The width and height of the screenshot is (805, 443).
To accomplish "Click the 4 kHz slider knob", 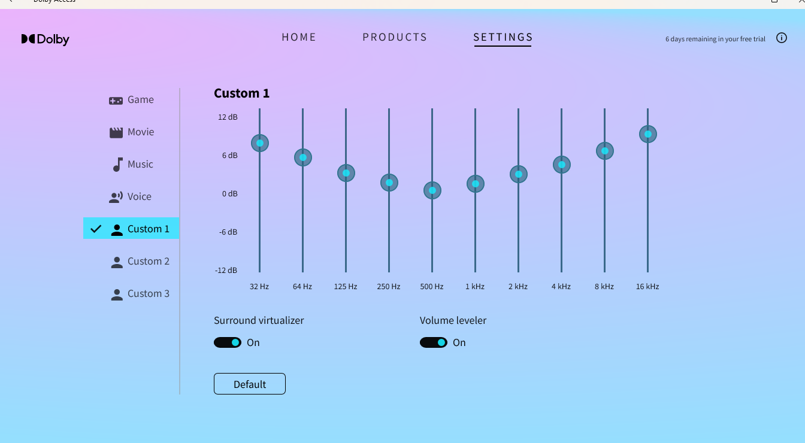I will pos(562,165).
